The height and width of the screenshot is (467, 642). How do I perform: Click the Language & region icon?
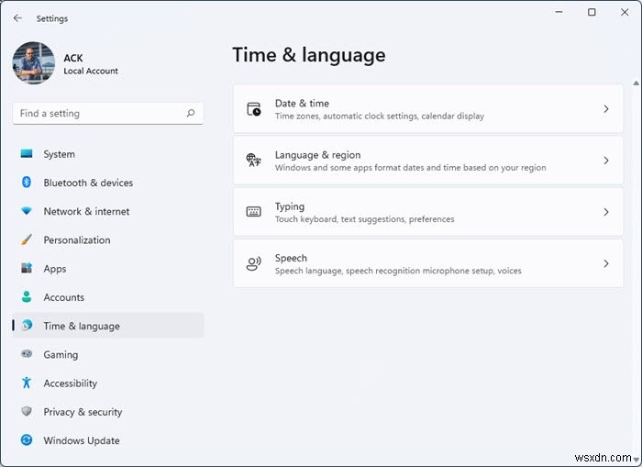tap(254, 161)
